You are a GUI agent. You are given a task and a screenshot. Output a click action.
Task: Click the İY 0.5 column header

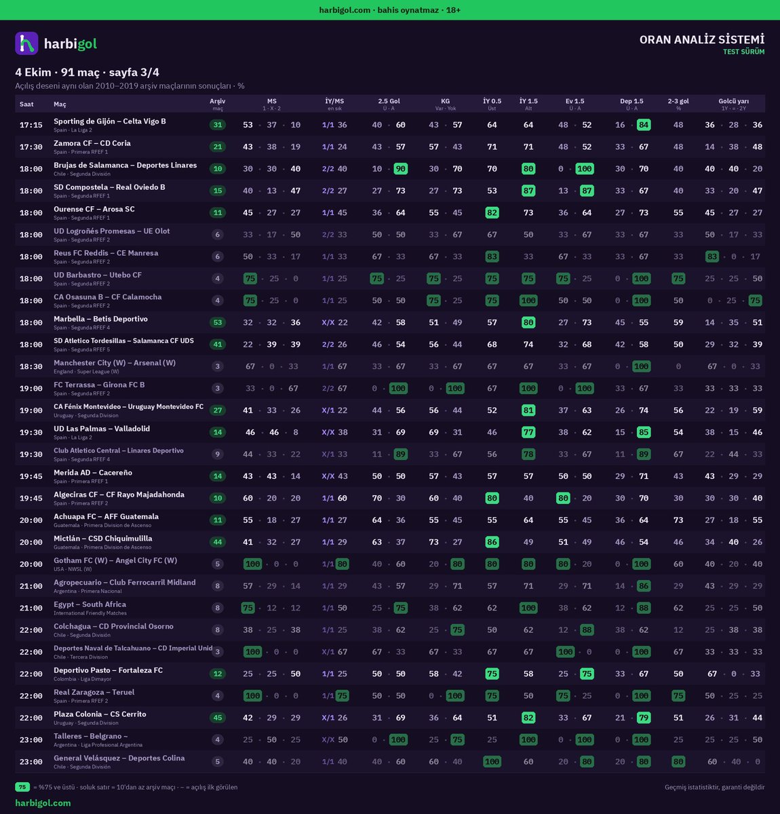point(492,104)
